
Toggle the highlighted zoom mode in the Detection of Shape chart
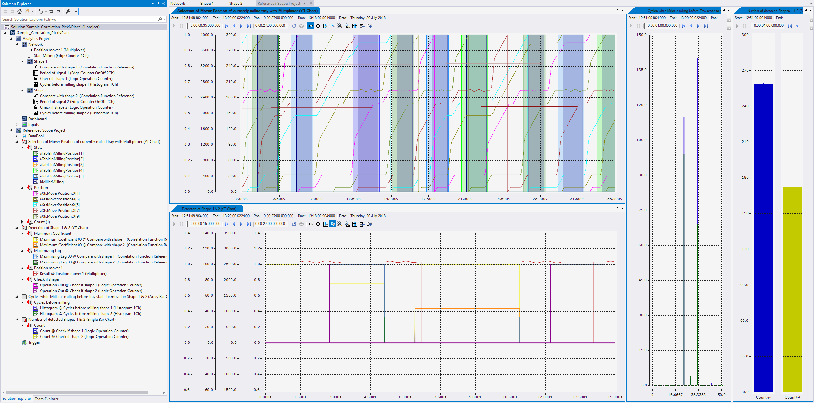pyautogui.click(x=333, y=224)
